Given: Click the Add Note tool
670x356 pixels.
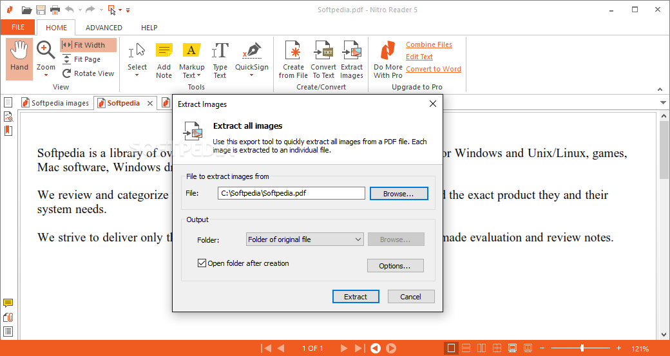Looking at the screenshot, I should pos(164,60).
